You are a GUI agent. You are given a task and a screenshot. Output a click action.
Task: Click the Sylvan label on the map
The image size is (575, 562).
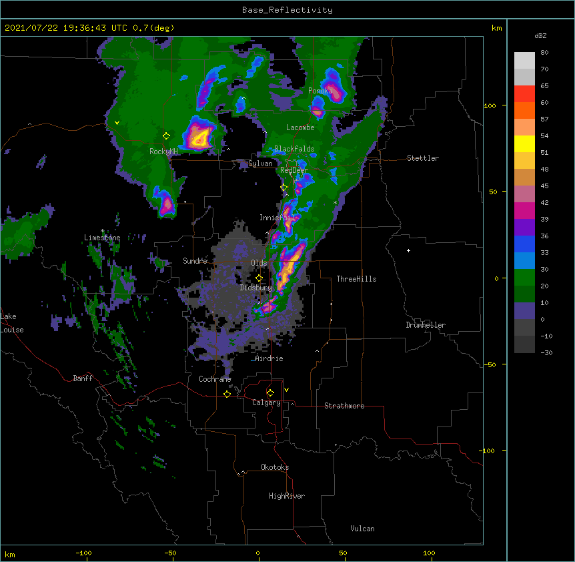pyautogui.click(x=260, y=164)
